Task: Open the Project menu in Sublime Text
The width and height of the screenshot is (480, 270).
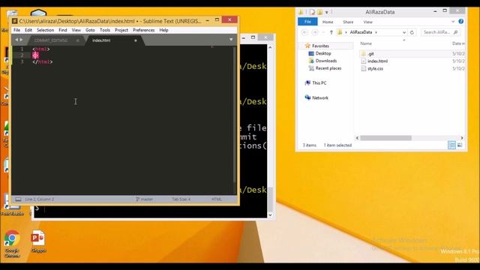Action: [121, 30]
